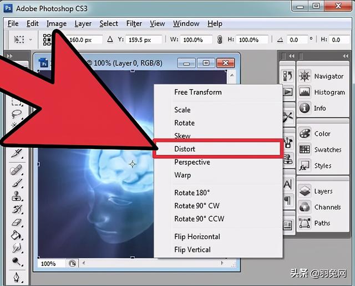
Task: Open the document status info button
Action: coord(72,264)
